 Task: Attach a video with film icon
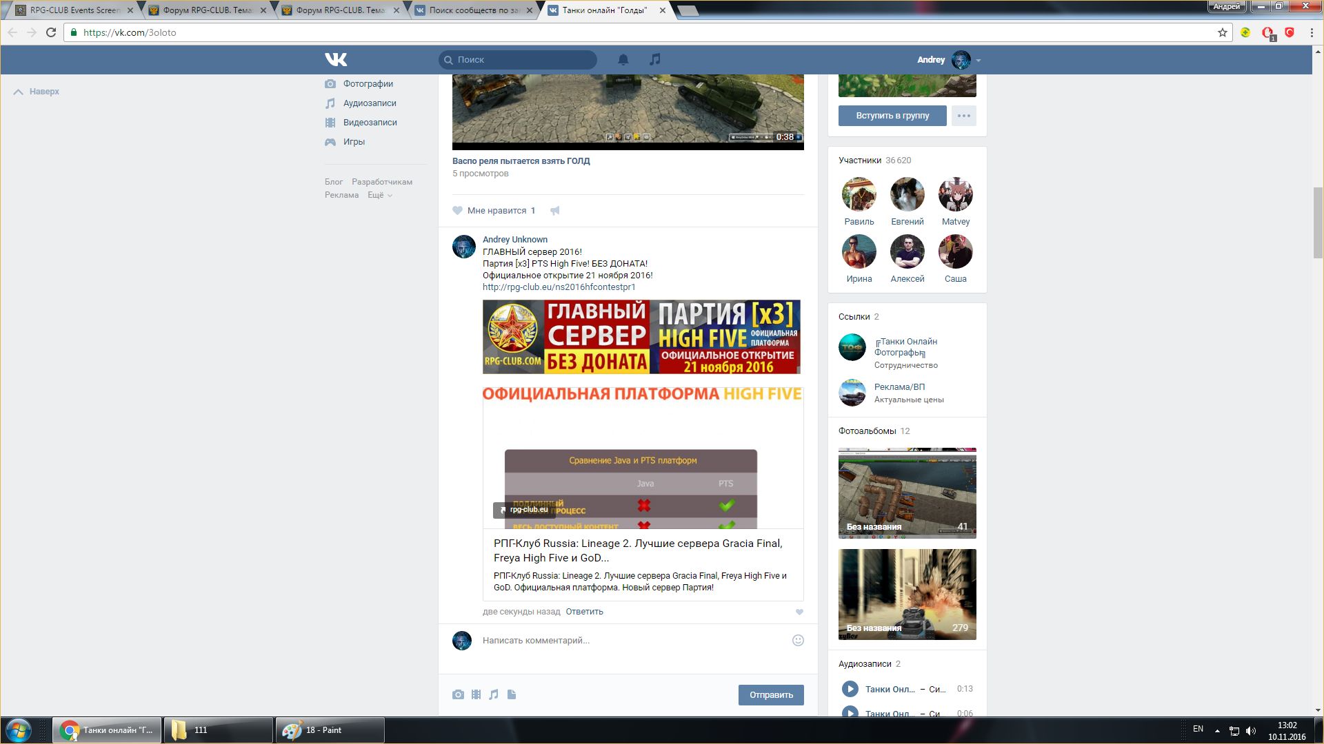click(x=476, y=694)
